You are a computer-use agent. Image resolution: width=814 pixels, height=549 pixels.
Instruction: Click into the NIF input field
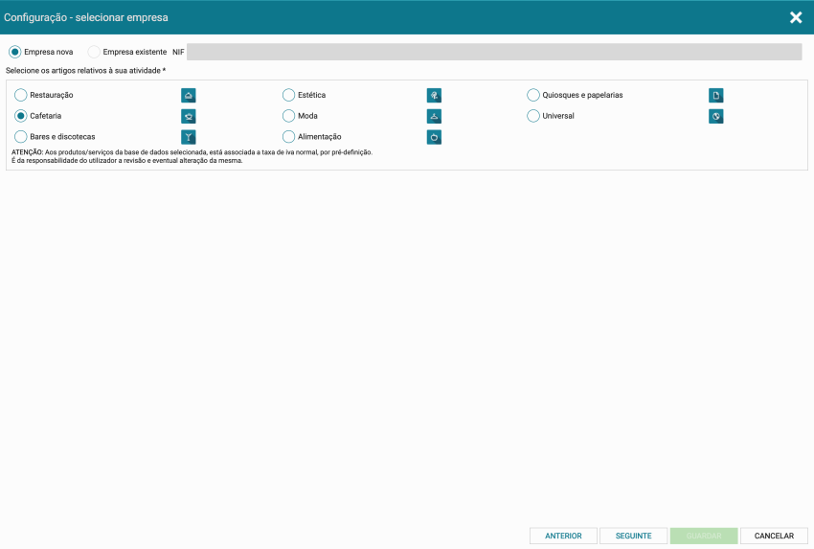point(493,52)
